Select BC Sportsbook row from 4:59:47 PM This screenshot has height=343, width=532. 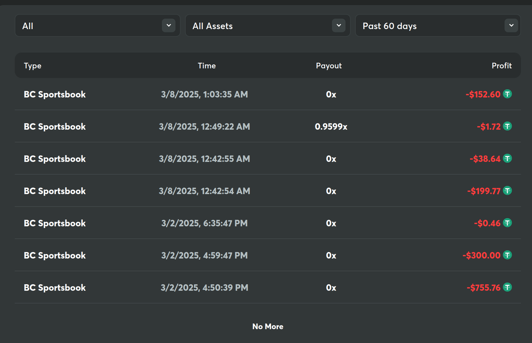pos(268,255)
